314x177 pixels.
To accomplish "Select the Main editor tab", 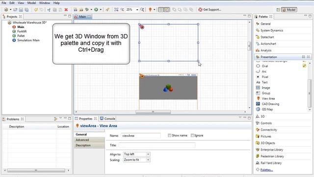I will pyautogui.click(x=82, y=17).
